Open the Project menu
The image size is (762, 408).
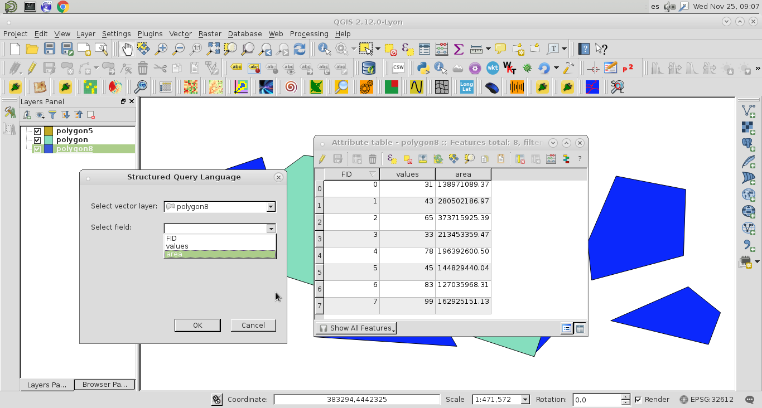[x=15, y=34]
